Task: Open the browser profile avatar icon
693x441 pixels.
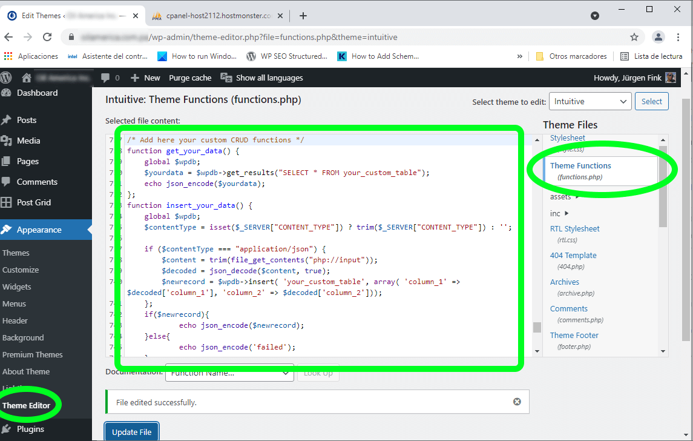Action: [x=658, y=37]
